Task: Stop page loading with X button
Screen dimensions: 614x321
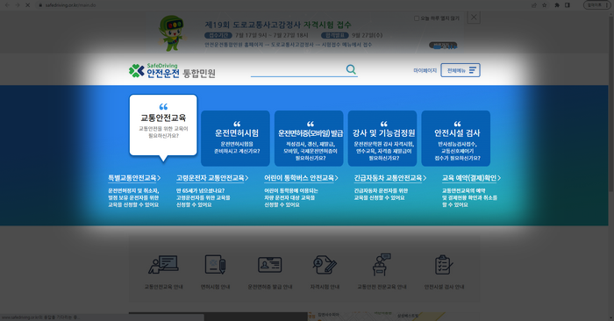Action: click(28, 5)
